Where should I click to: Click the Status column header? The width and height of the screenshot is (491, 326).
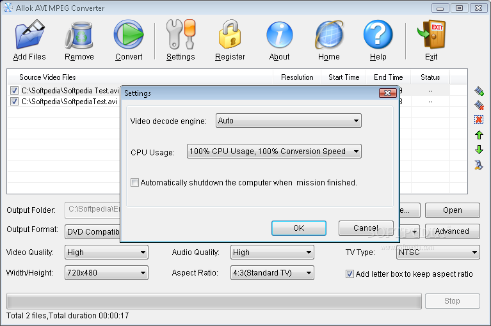click(x=430, y=77)
